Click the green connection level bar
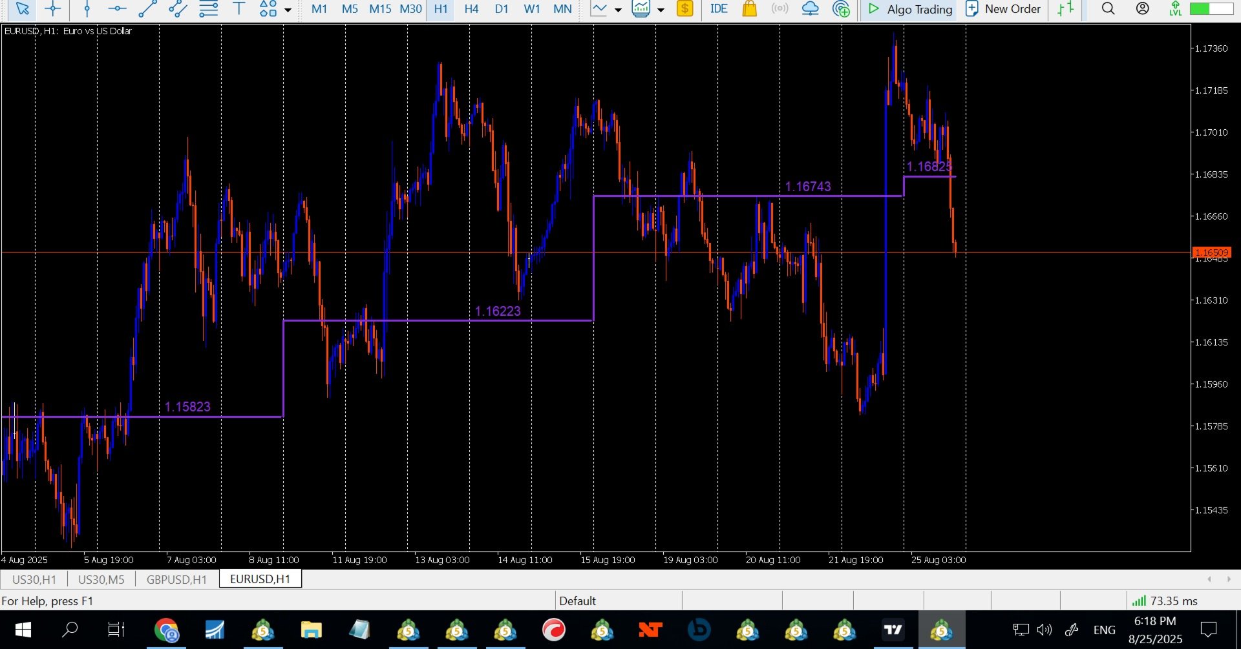 (1211, 9)
